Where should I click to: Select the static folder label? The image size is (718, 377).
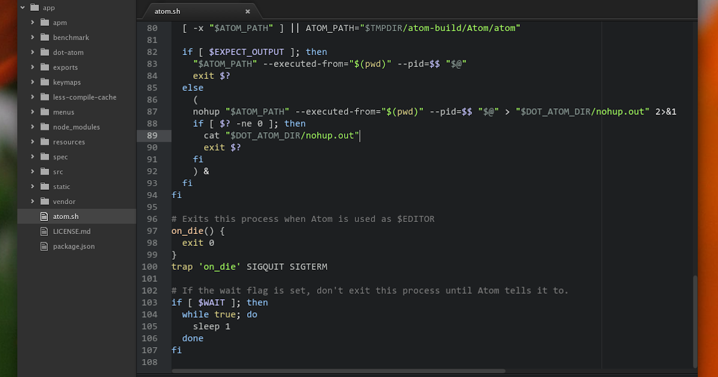[x=62, y=187]
